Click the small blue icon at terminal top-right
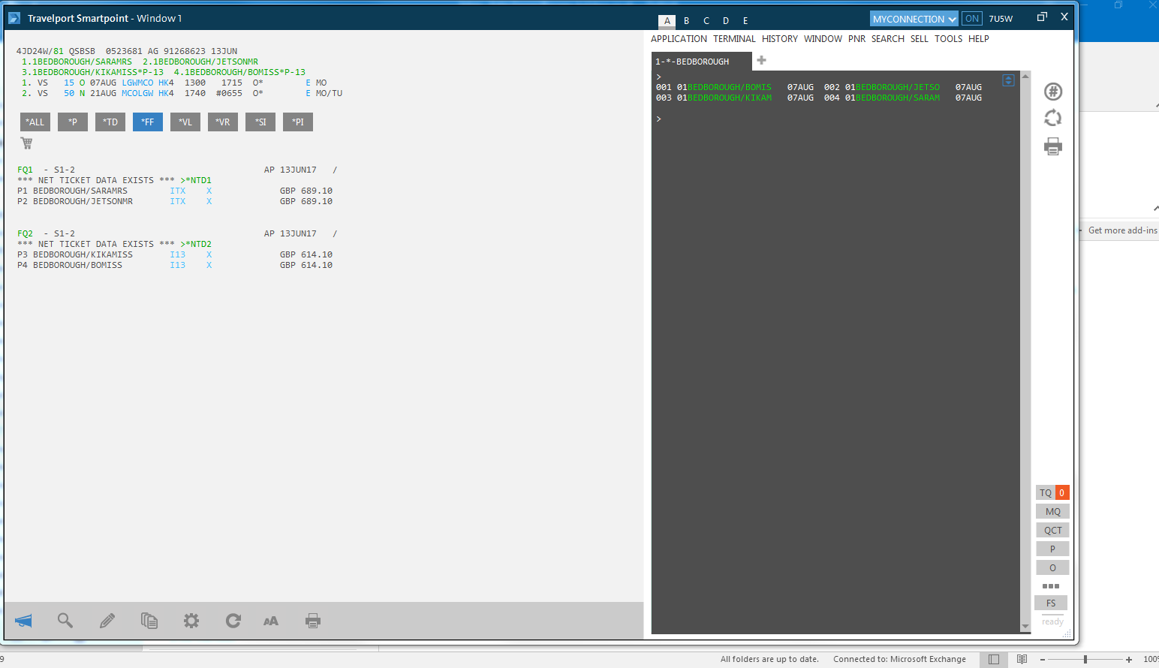The image size is (1159, 668). 1008,80
